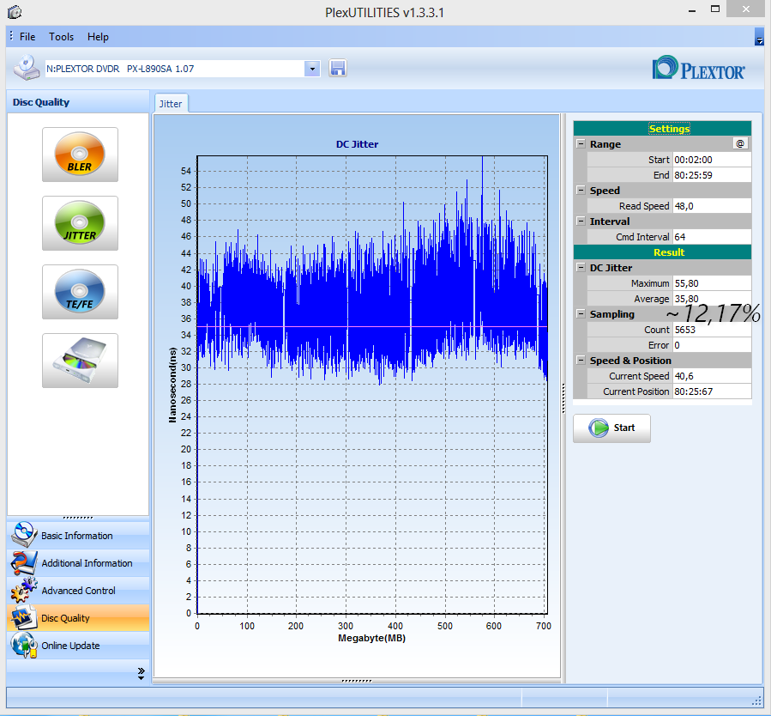Click the drive eject icon
The height and width of the screenshot is (716, 771).
(80, 361)
